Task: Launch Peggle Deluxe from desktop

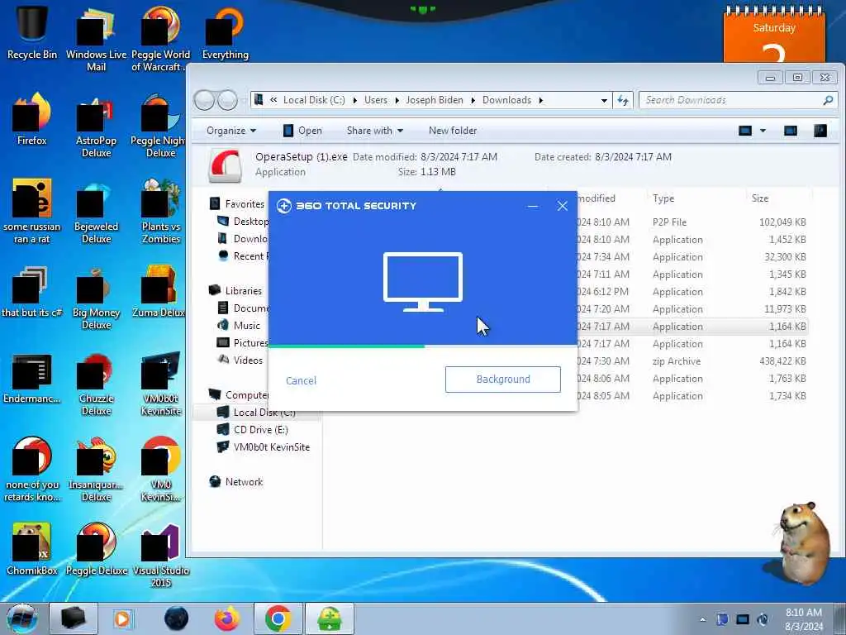Action: click(x=96, y=548)
